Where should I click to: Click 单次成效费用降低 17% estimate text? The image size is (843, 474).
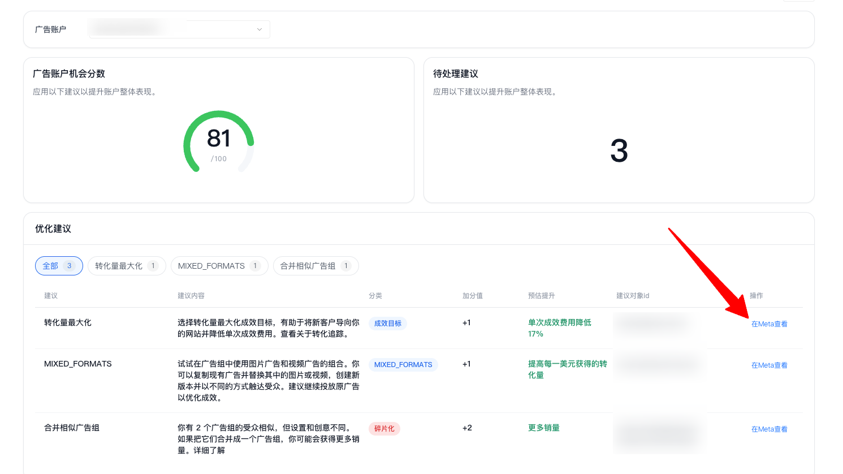(560, 328)
